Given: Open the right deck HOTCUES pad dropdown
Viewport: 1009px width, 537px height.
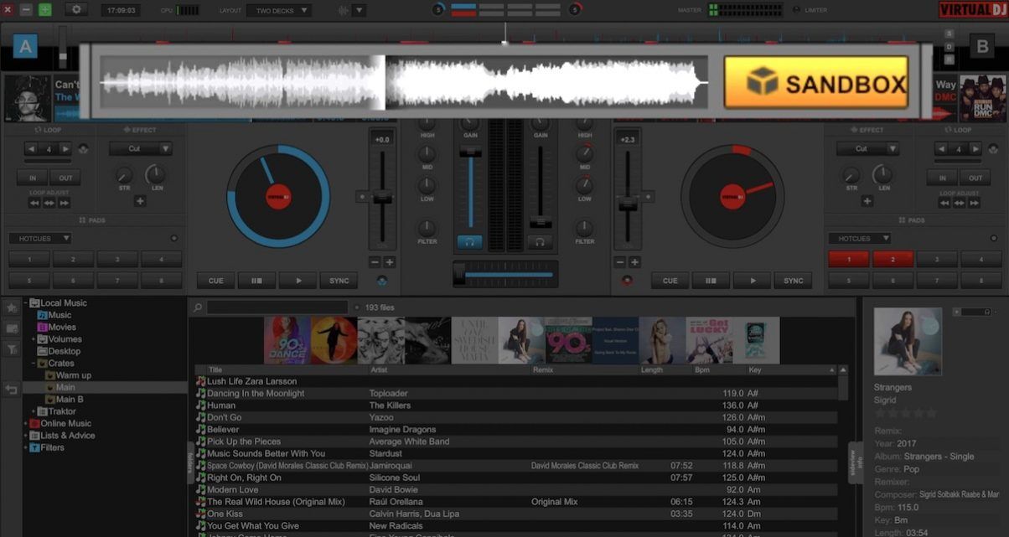Looking at the screenshot, I should [859, 239].
